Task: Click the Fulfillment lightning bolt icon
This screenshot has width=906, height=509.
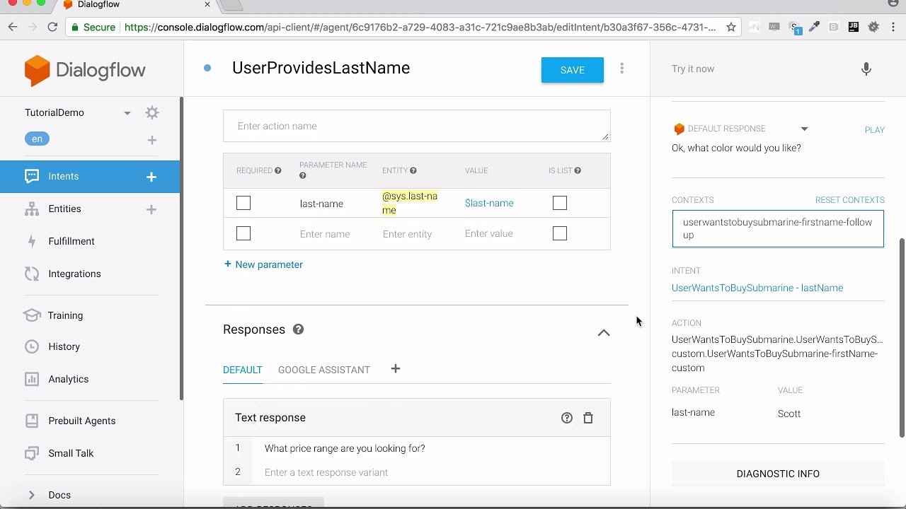Action: click(31, 241)
